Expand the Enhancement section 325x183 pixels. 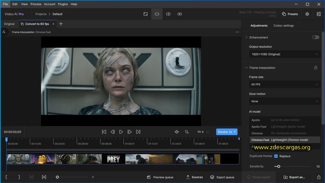point(247,37)
